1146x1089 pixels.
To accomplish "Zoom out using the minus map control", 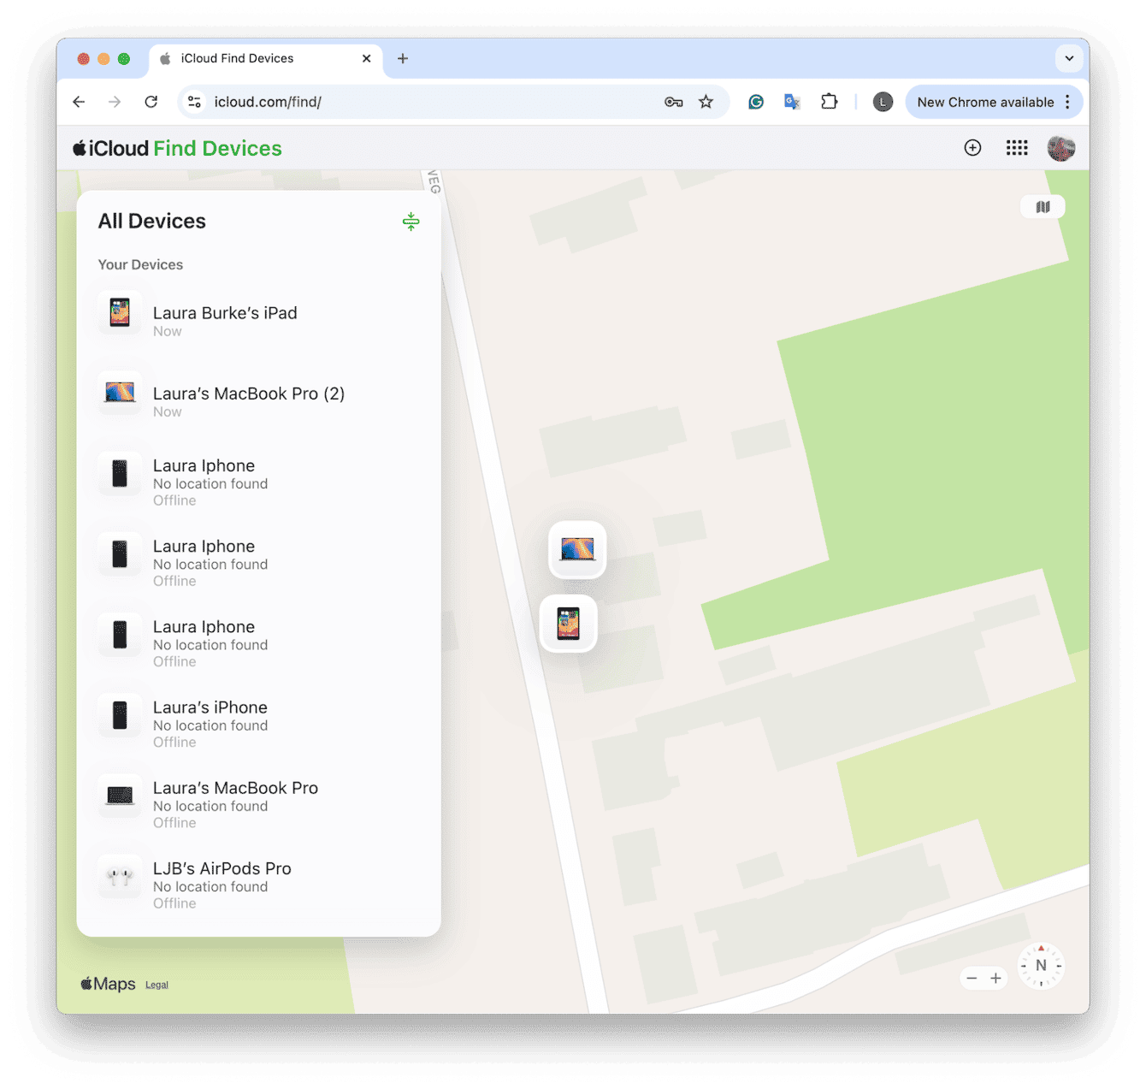I will (972, 978).
